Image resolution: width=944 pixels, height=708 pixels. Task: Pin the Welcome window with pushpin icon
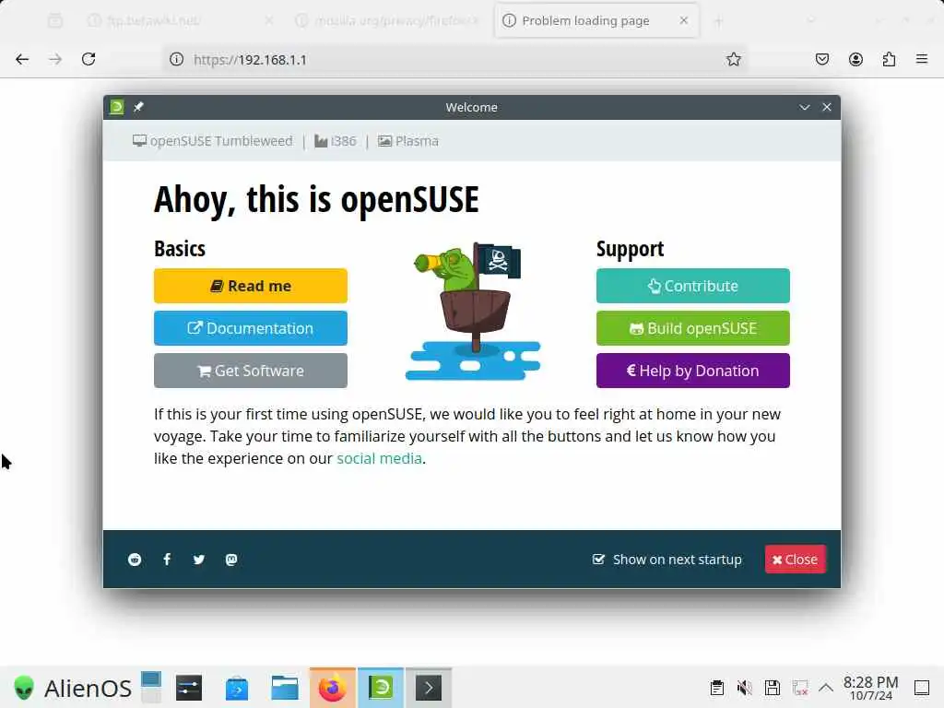tap(138, 107)
